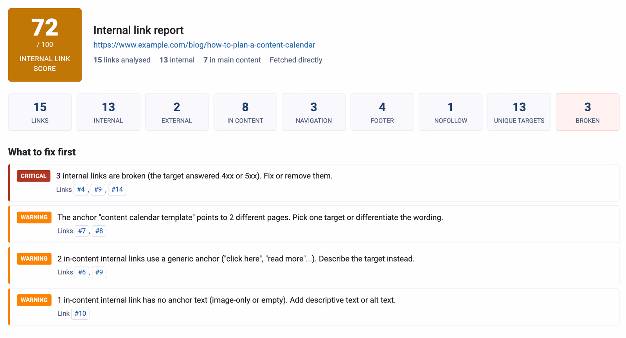This screenshot has width=626, height=338.
Task: Click the "13 internal" summary text
Action: click(177, 60)
